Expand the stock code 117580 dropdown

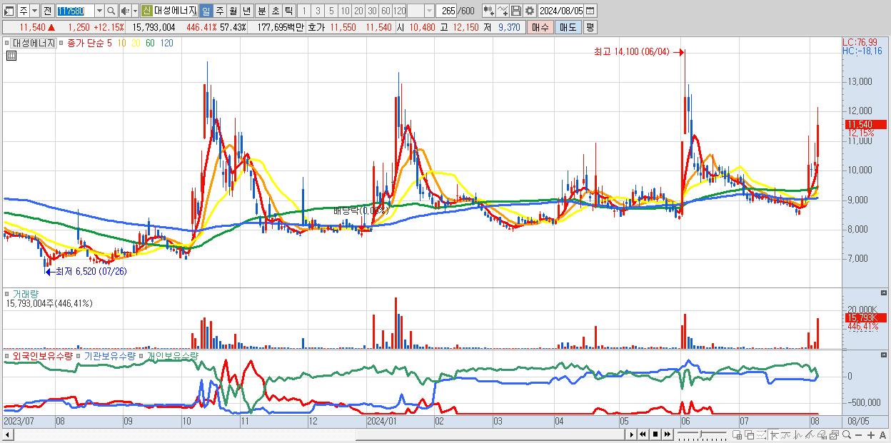[x=99, y=11]
